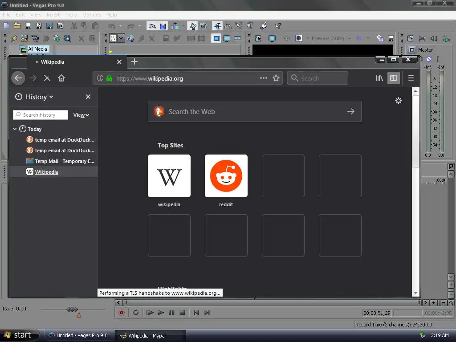456x342 pixels.
Task: Open a new browser tab
Action: [x=134, y=61]
